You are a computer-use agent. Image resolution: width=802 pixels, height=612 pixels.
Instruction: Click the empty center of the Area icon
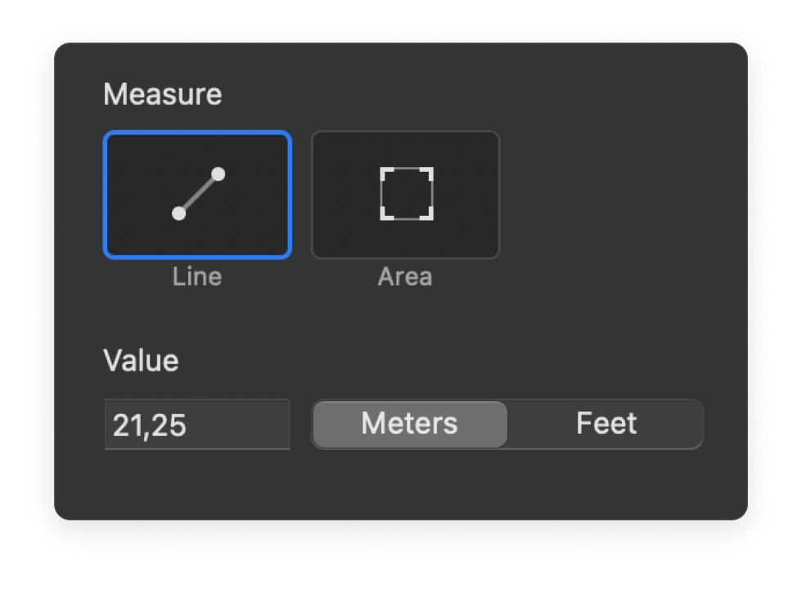tap(407, 195)
